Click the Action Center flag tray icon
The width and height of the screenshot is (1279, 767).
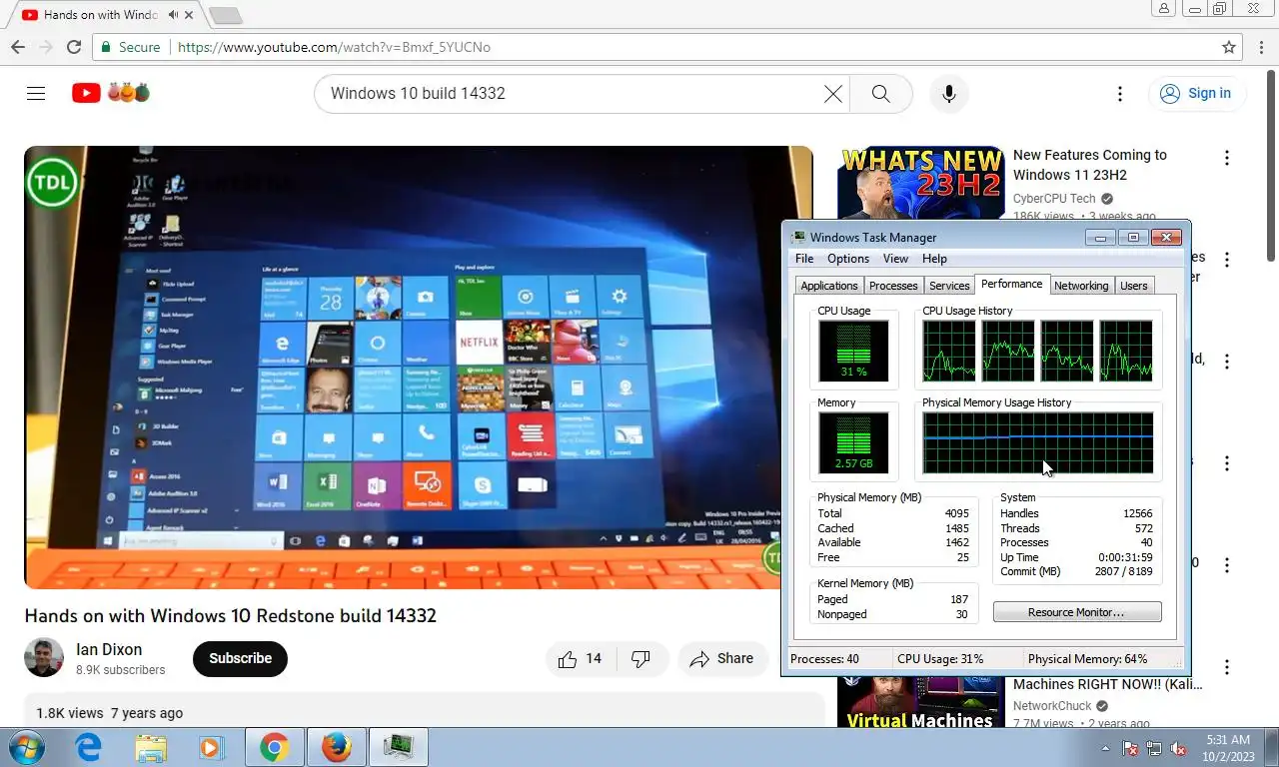[1130, 747]
